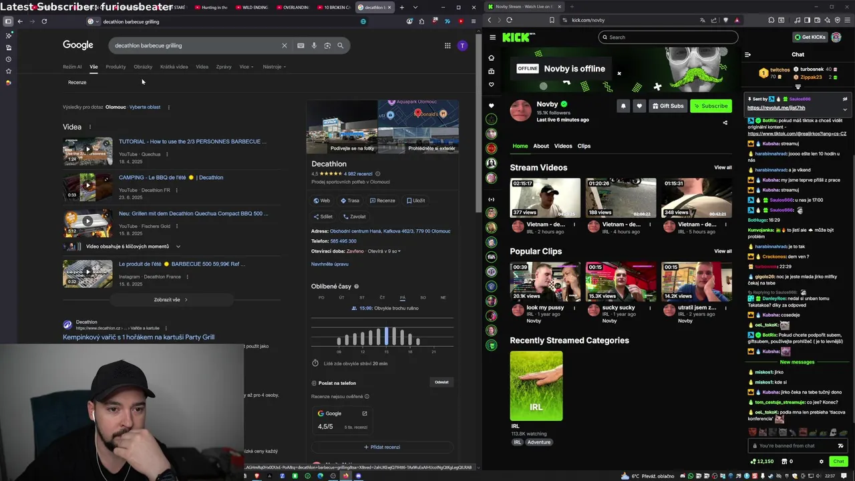
Task: Click the Odeslat button for send to phone
Action: click(442, 382)
